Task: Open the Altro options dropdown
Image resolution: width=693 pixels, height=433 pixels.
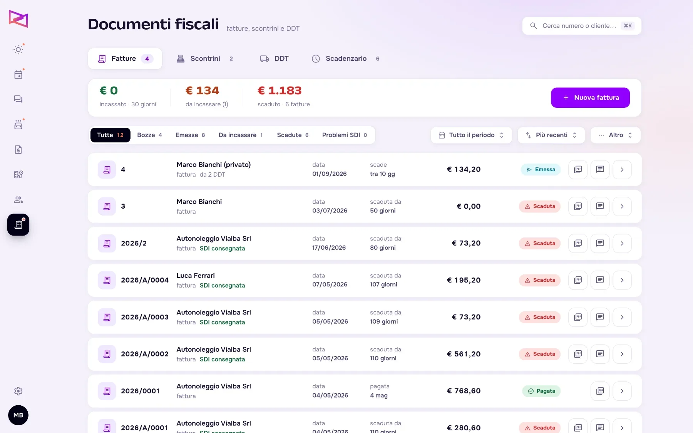Action: click(x=616, y=135)
